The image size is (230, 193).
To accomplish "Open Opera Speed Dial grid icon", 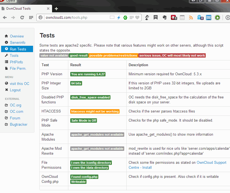I will pos(31,18).
